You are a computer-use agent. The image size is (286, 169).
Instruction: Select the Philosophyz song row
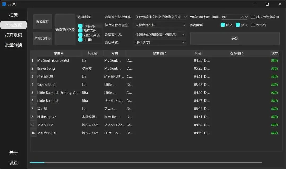click(x=155, y=117)
